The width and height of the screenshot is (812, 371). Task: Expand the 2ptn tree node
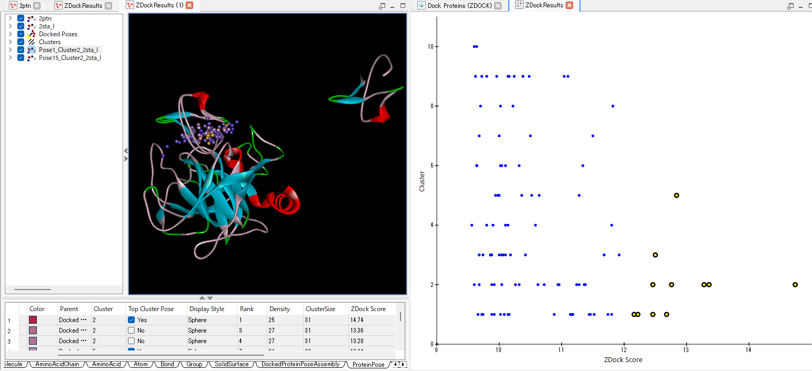pyautogui.click(x=10, y=18)
